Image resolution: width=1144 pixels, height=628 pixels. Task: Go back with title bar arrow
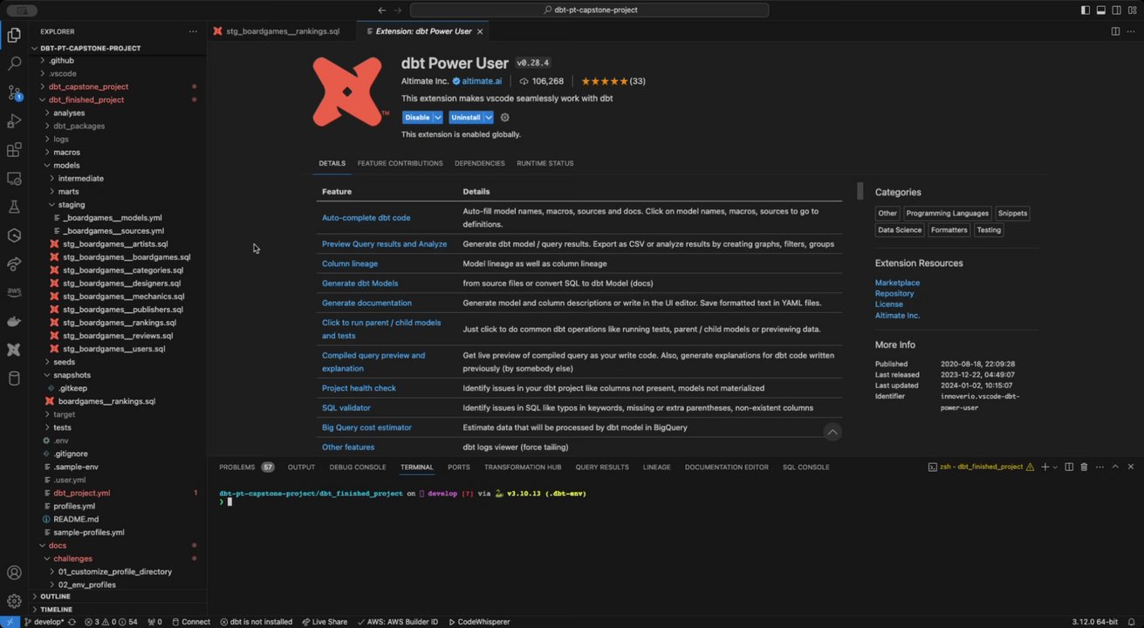pyautogui.click(x=381, y=10)
